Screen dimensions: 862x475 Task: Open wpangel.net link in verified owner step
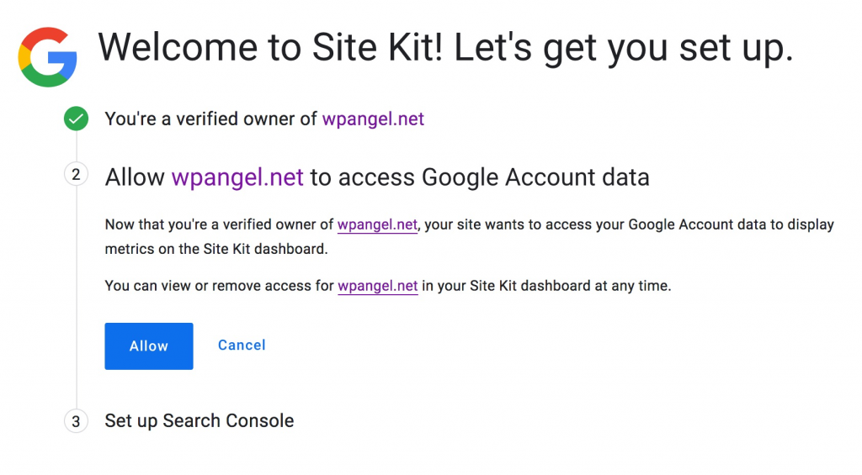point(373,119)
